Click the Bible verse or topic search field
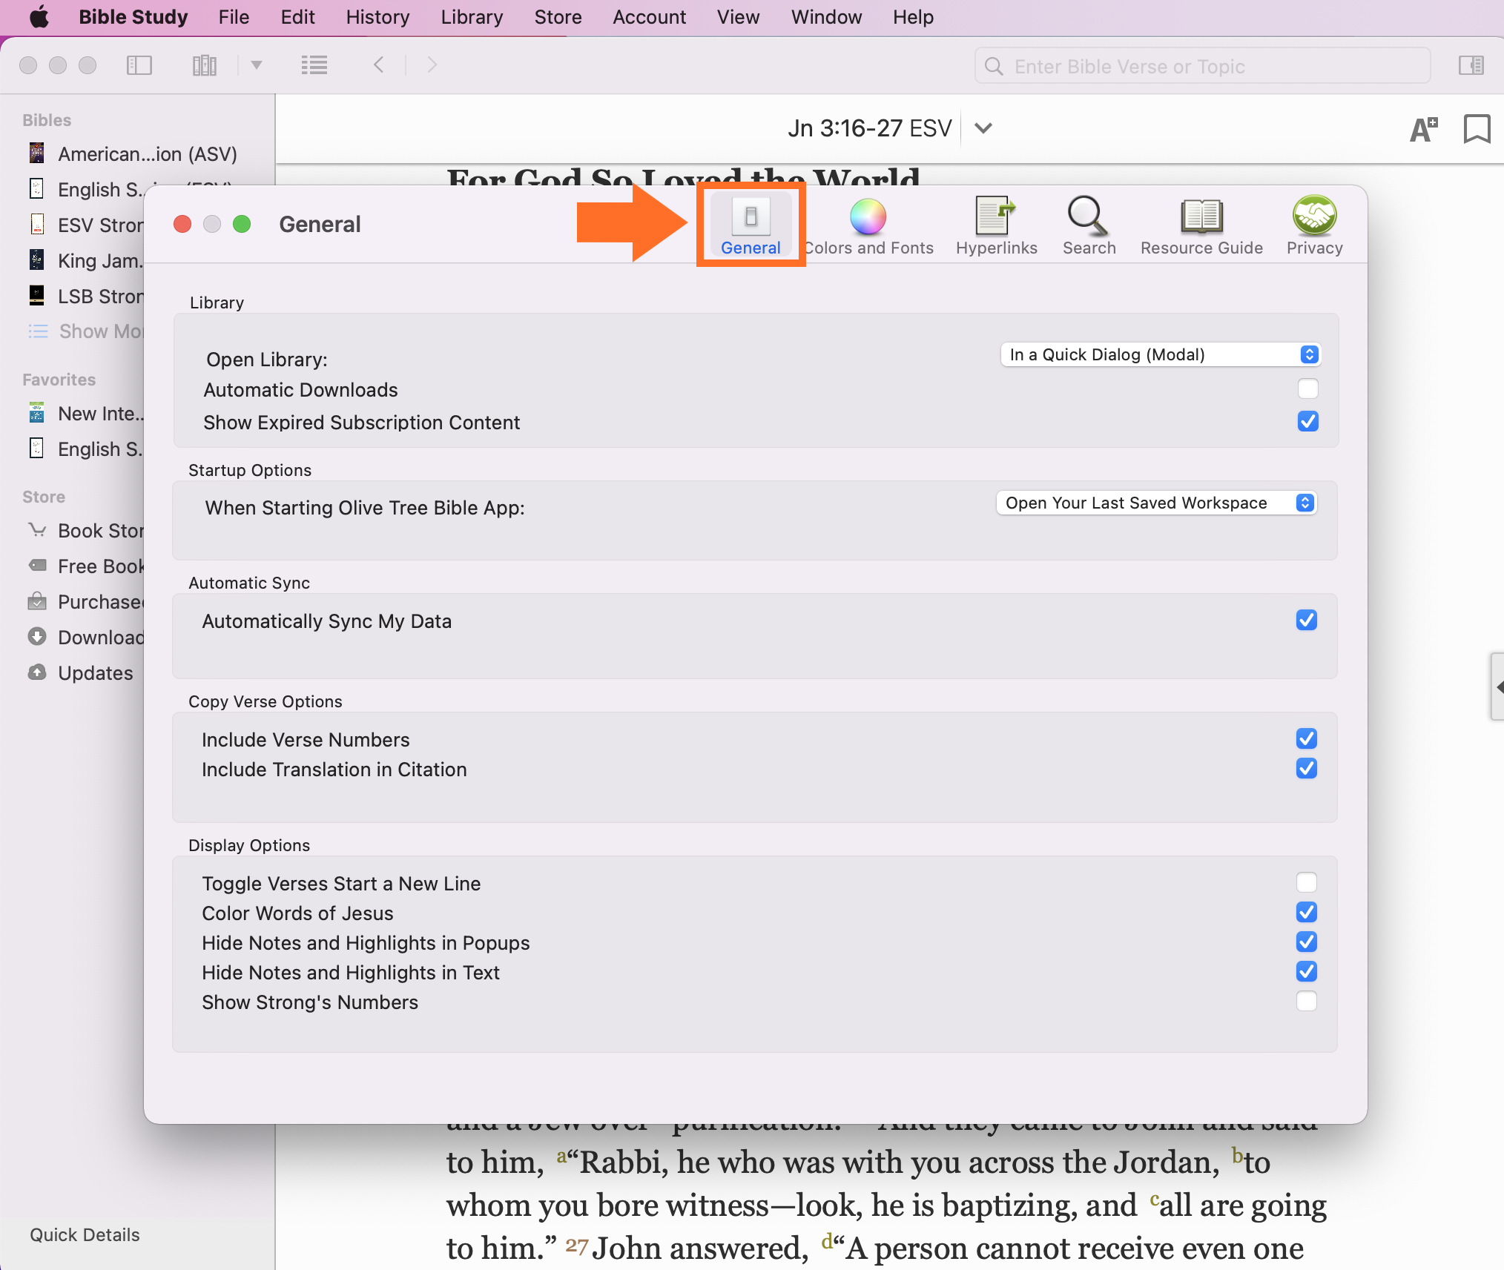1504x1270 pixels. click(x=1201, y=67)
